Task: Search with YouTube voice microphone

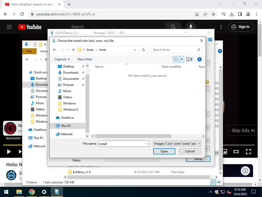Action: (191, 27)
